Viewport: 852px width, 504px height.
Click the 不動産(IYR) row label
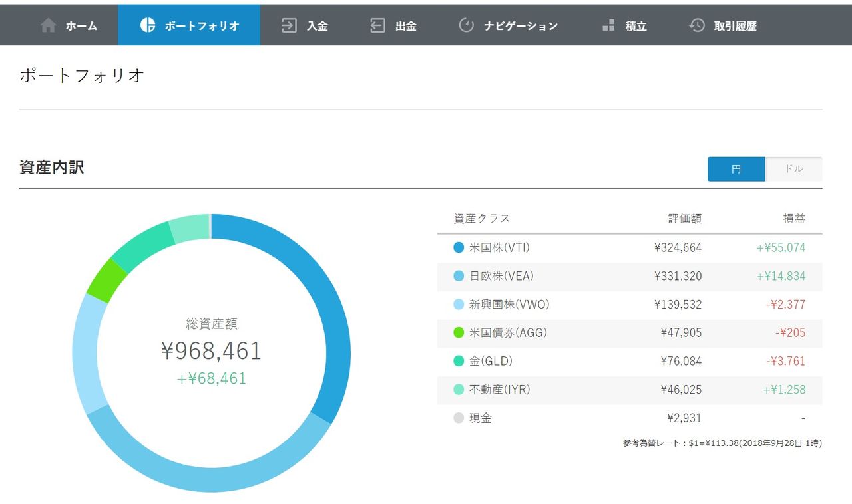pyautogui.click(x=500, y=390)
